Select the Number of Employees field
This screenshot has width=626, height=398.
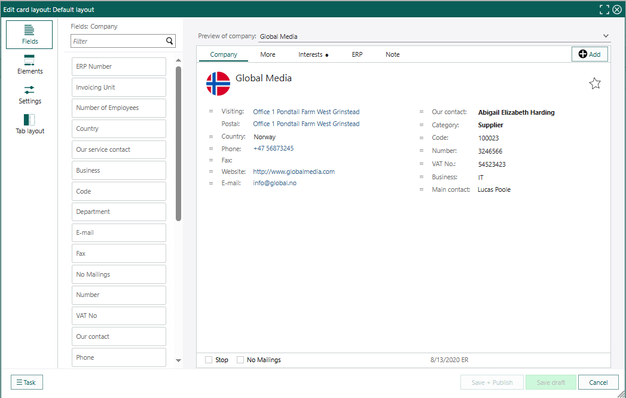119,108
